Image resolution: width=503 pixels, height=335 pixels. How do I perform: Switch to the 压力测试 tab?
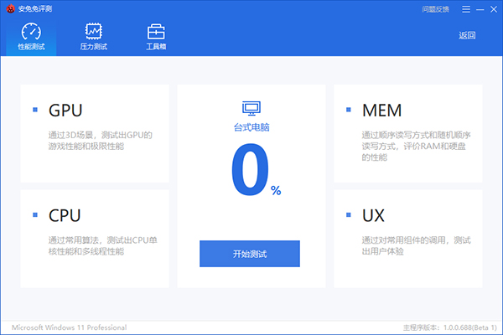[93, 37]
